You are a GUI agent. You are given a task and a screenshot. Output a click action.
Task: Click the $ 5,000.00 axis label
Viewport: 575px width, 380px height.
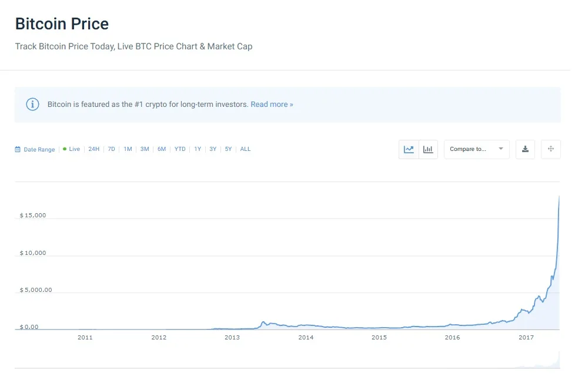pyautogui.click(x=36, y=290)
